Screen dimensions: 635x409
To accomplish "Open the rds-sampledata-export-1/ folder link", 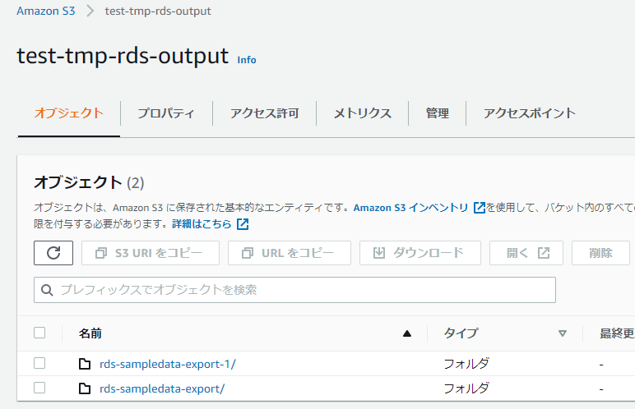I will [168, 364].
